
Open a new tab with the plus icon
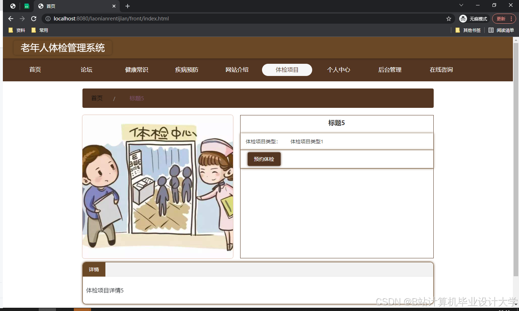128,6
